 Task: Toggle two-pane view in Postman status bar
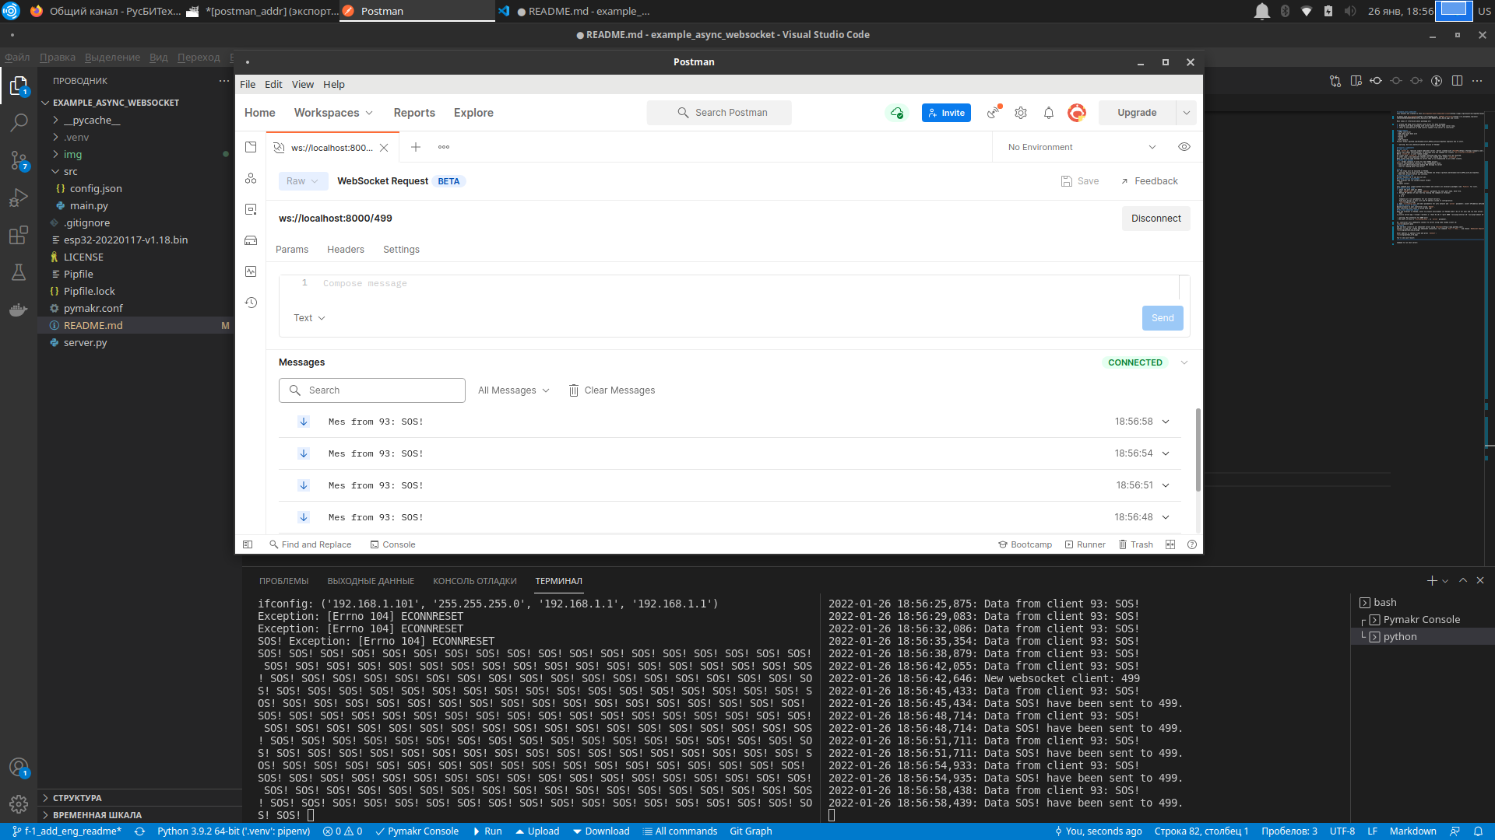point(1170,544)
